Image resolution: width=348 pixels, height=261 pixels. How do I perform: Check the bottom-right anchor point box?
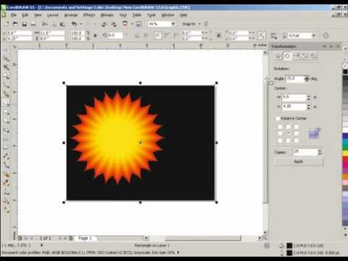coord(297,140)
